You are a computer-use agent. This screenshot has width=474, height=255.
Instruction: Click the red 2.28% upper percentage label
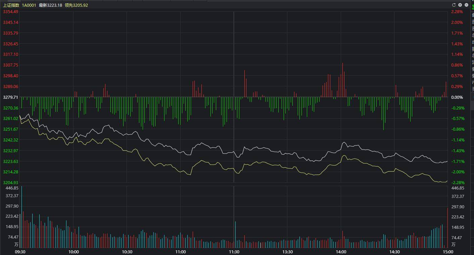(457, 12)
